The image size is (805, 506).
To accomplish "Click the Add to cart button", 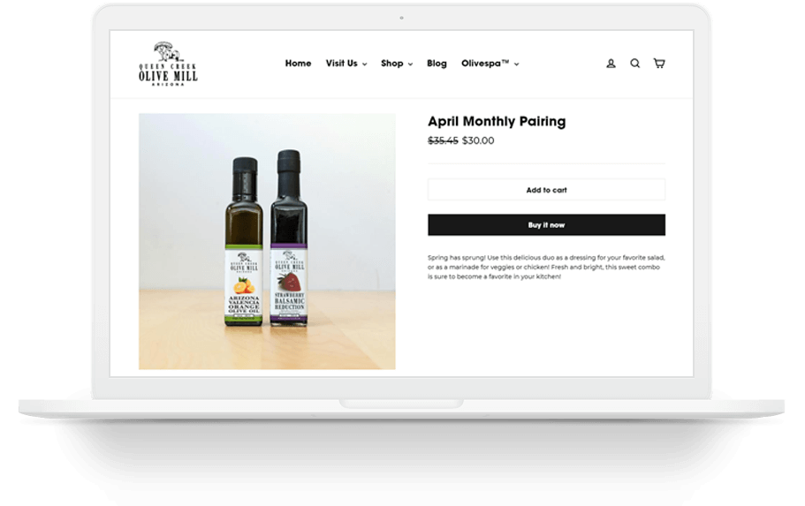I will [x=546, y=190].
